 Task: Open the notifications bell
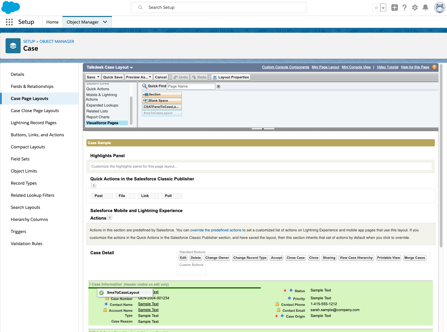425,8
